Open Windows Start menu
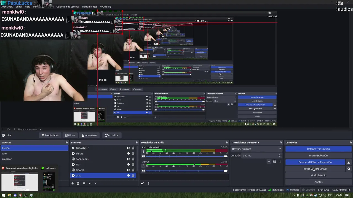Screen dimensions: 353x198 coord(4,195)
